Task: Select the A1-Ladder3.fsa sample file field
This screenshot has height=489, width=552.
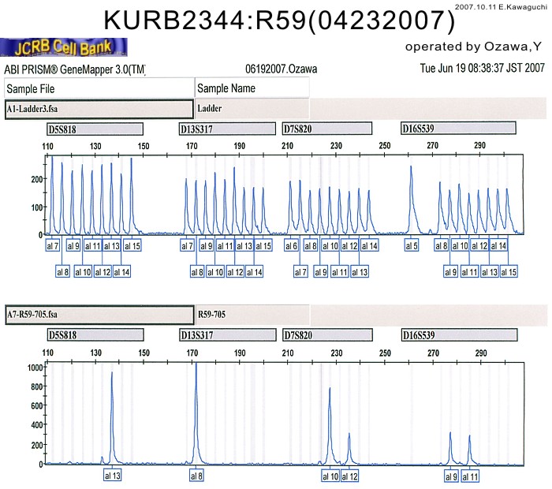Action: (x=99, y=107)
